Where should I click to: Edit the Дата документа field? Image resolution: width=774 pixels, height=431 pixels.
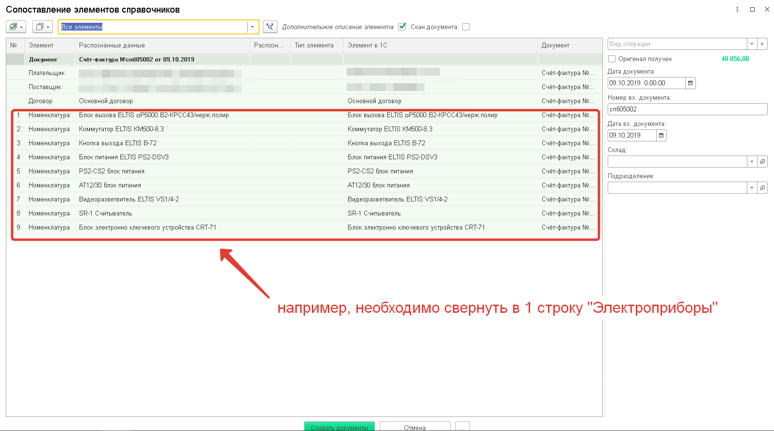646,83
